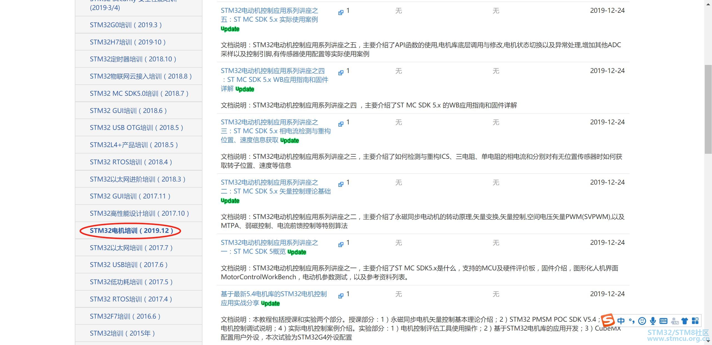Viewport: 712px width, 345px height.
Task: Click the page vertical scrollbar thumb
Action: (708, 109)
